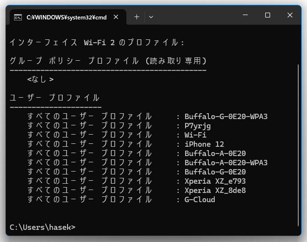307x242 pixels.
Task: Select the C:¥WINDOWS¥system32¥cmd tab
Action: (68, 17)
